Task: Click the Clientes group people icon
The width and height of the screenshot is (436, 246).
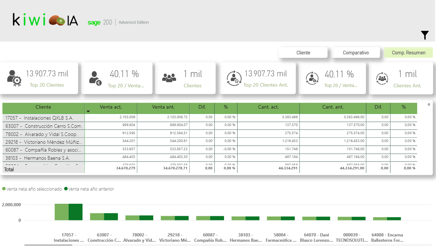Action: point(169,78)
